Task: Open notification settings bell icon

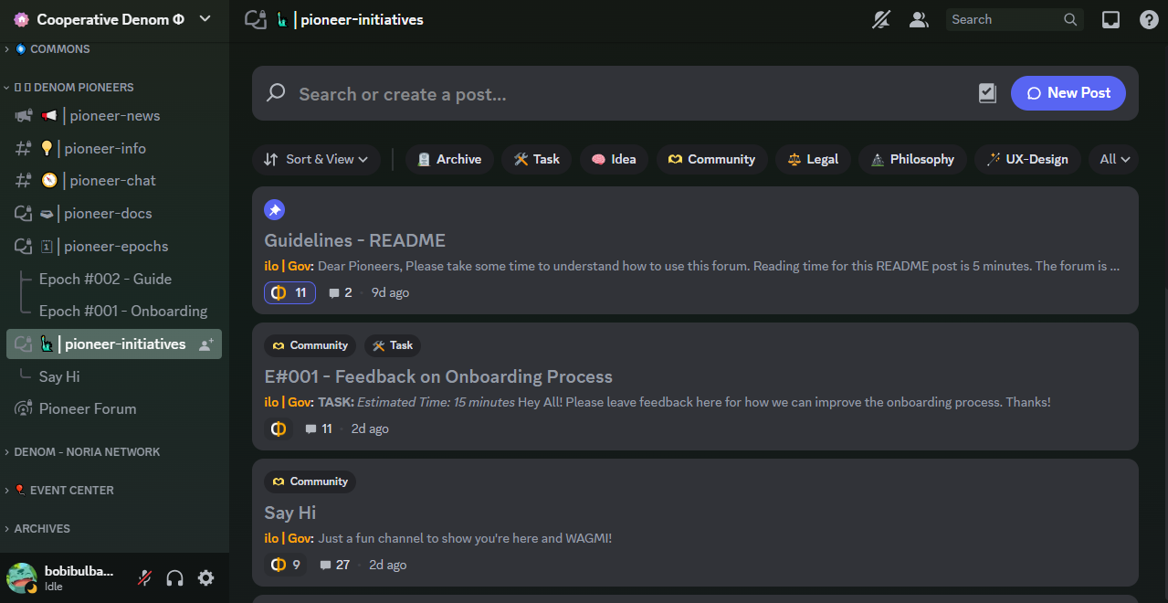Action: click(880, 19)
